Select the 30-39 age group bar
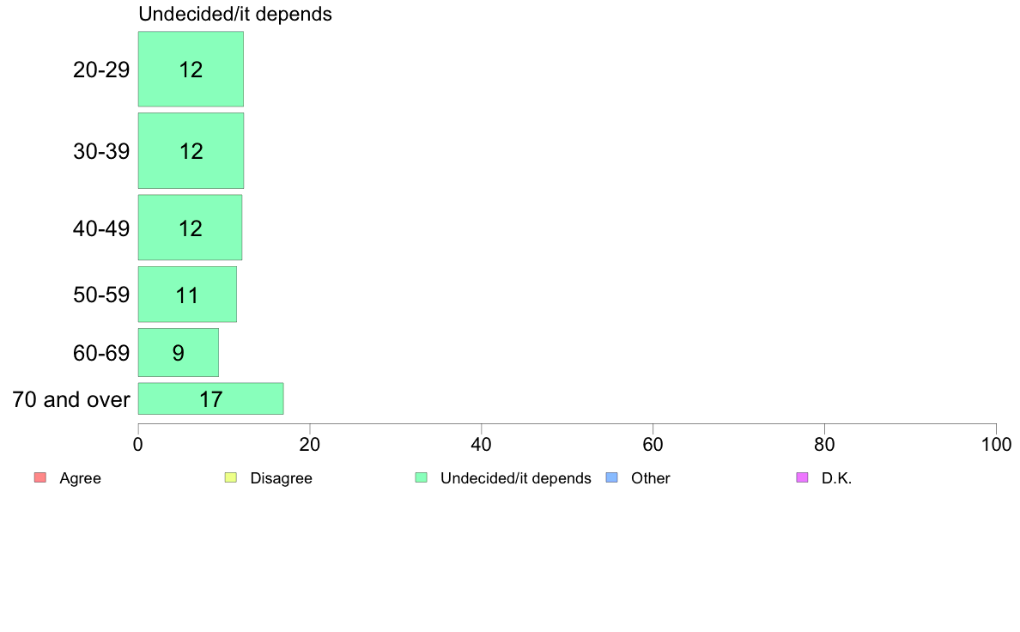Screen dimensions: 1020x632 click(x=191, y=150)
